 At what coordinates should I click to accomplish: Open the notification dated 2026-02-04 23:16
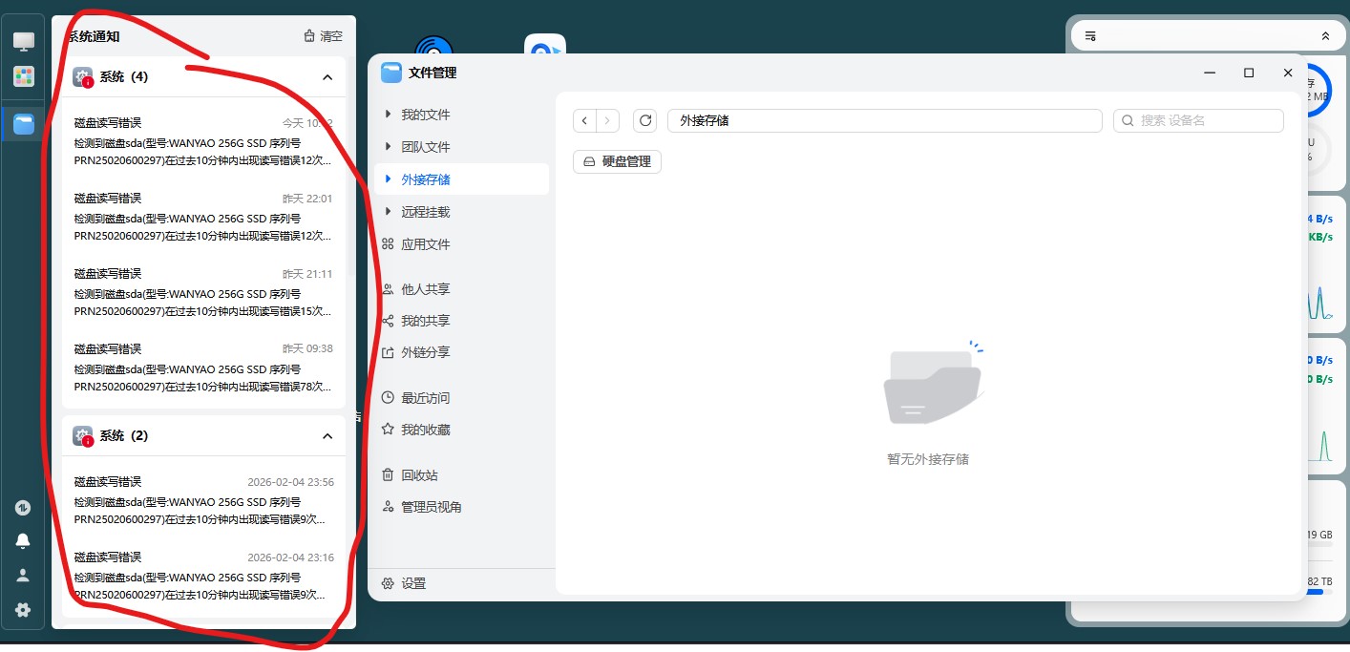pyautogui.click(x=203, y=576)
